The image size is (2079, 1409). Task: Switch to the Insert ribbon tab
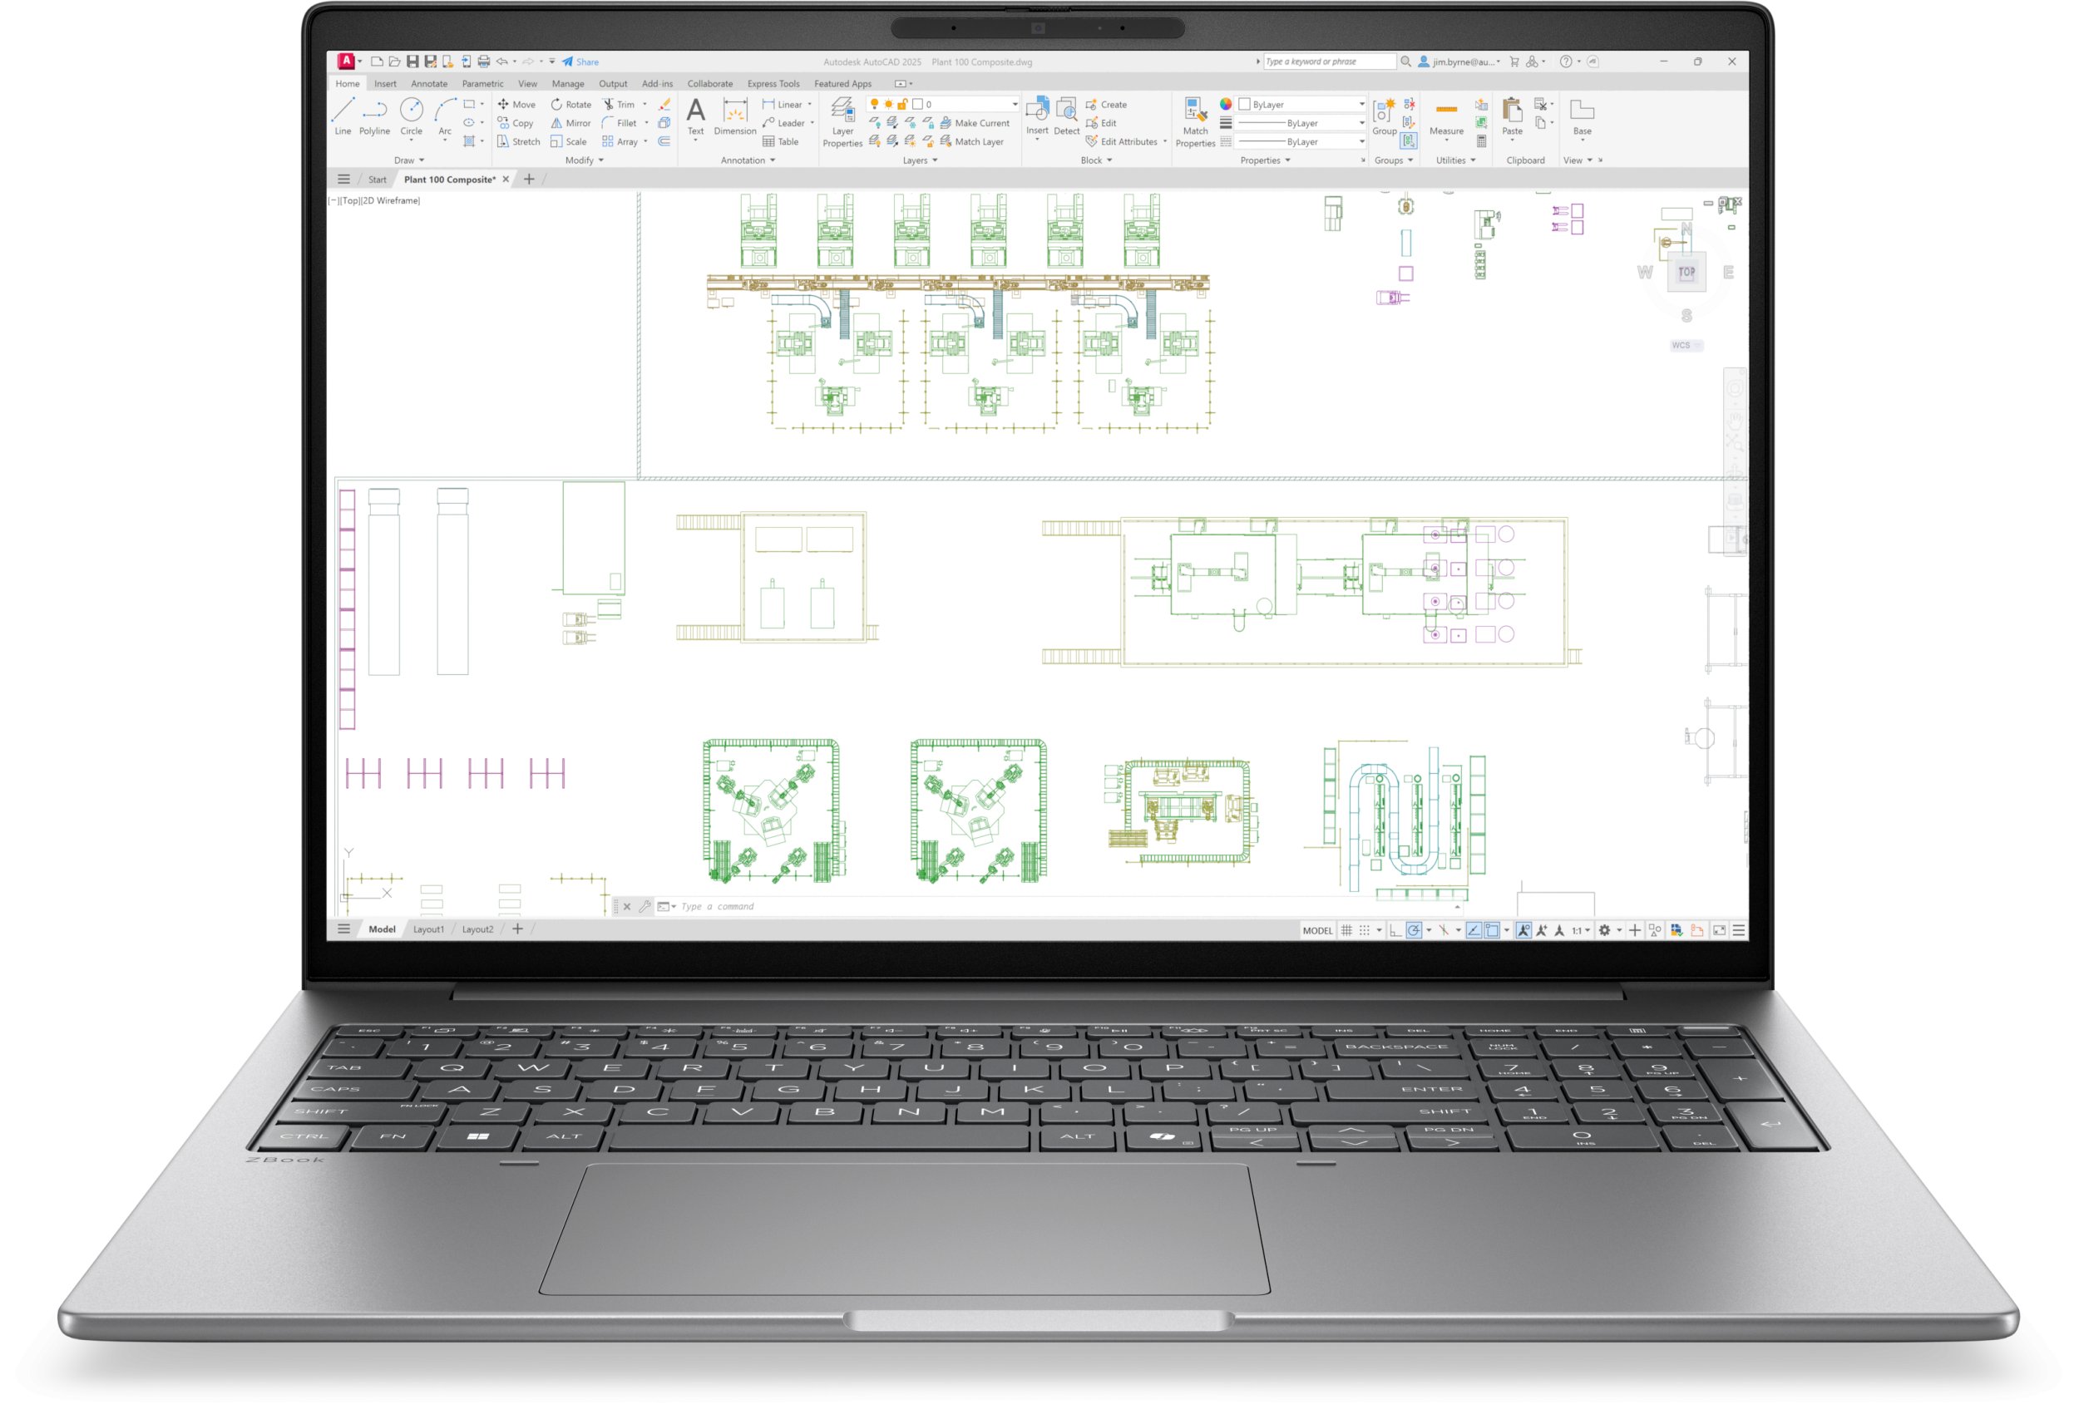coord(385,83)
